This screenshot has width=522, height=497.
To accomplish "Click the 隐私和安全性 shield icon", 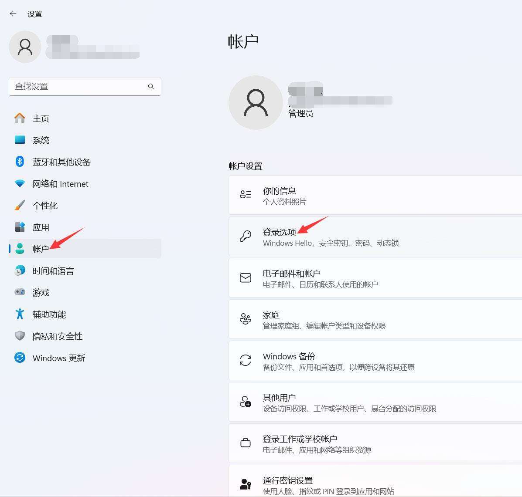I will click(x=20, y=336).
